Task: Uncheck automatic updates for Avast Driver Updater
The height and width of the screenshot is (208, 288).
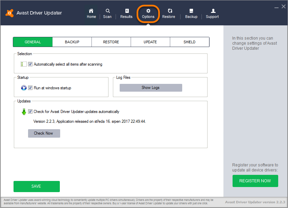Action: (30, 111)
